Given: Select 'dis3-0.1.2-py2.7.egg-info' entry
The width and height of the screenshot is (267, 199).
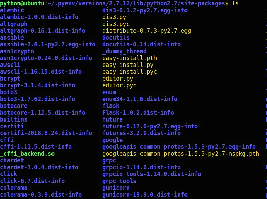Looking at the screenshot, I should pos(145,10).
